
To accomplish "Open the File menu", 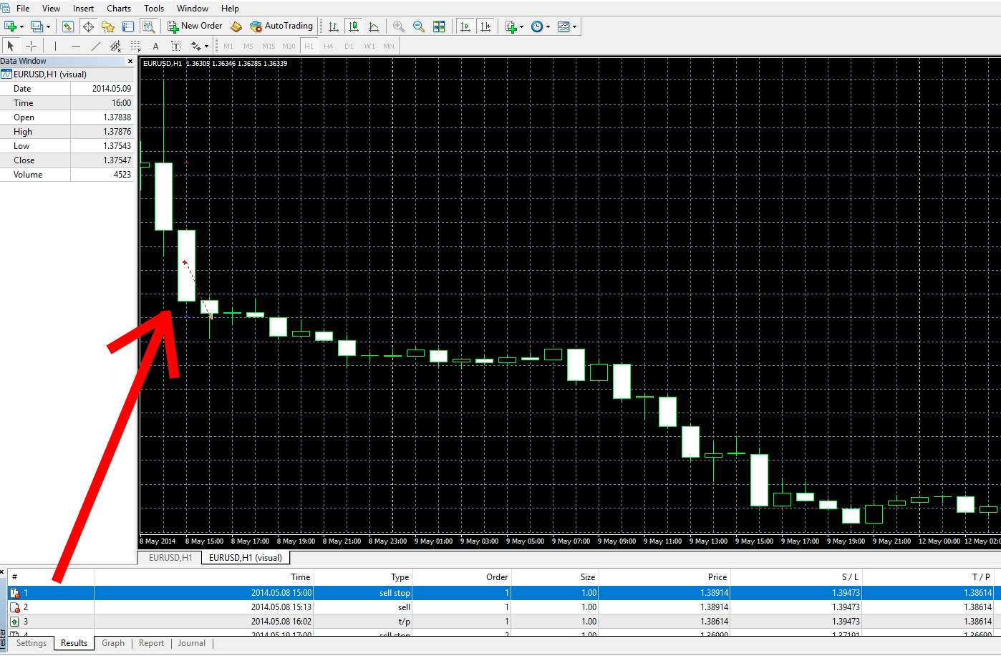I will [23, 9].
